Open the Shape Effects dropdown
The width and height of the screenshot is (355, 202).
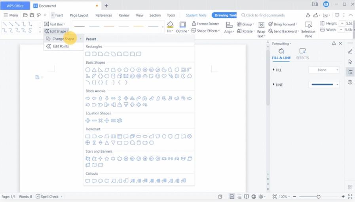[206, 31]
